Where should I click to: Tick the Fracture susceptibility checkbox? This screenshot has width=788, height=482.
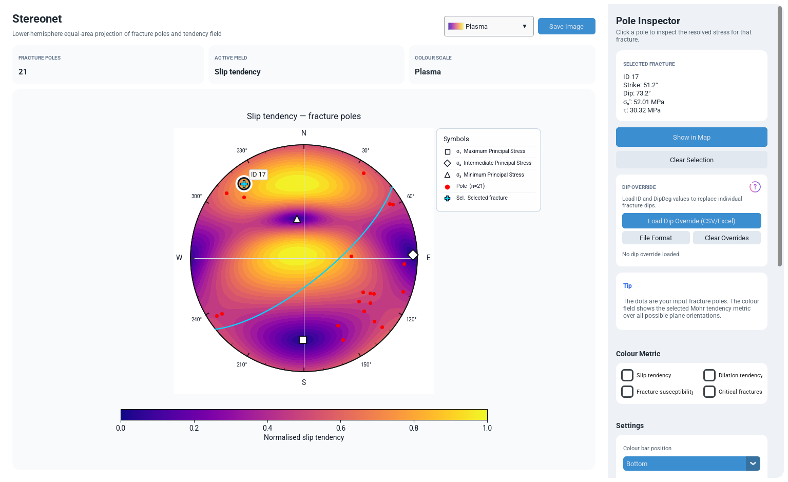click(x=627, y=392)
